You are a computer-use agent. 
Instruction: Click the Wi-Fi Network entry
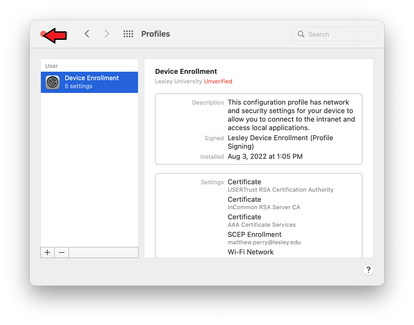[251, 252]
